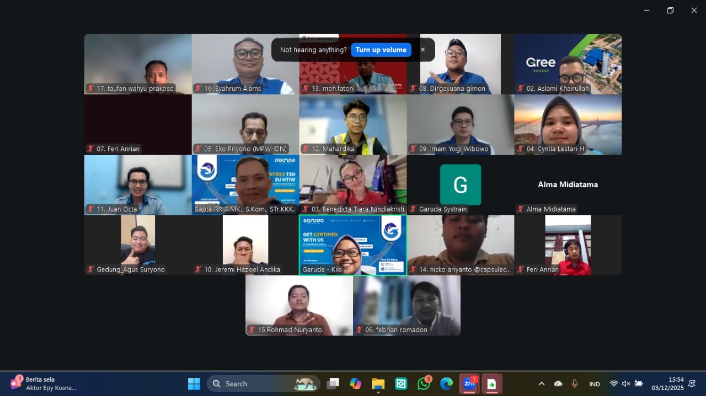Image resolution: width=706 pixels, height=396 pixels.
Task: Open the OneDrive cloud tray icon
Action: click(558, 384)
